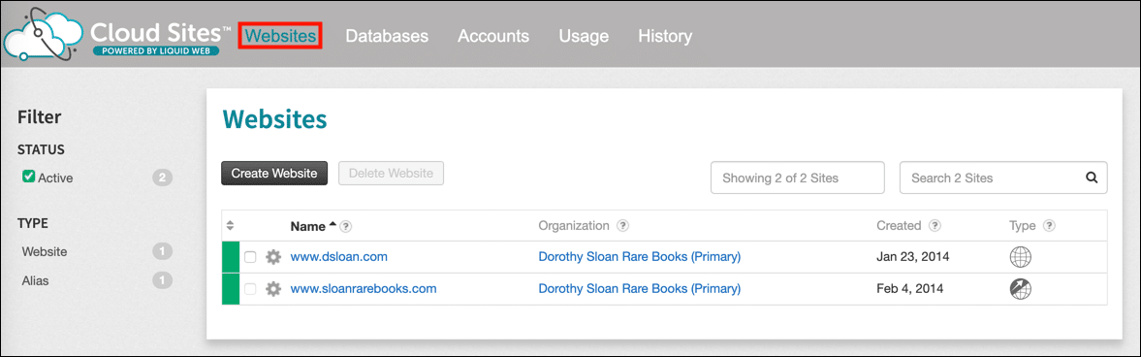Click the alias type icon for sloanrarebooks.com
The height and width of the screenshot is (357, 1141).
(1021, 289)
